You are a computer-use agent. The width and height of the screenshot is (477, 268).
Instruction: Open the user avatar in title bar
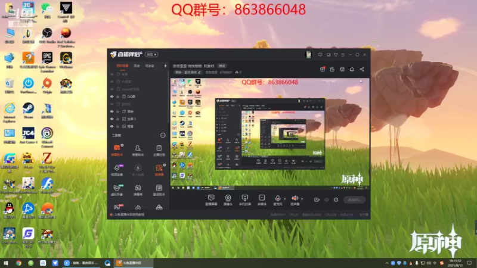(308, 54)
